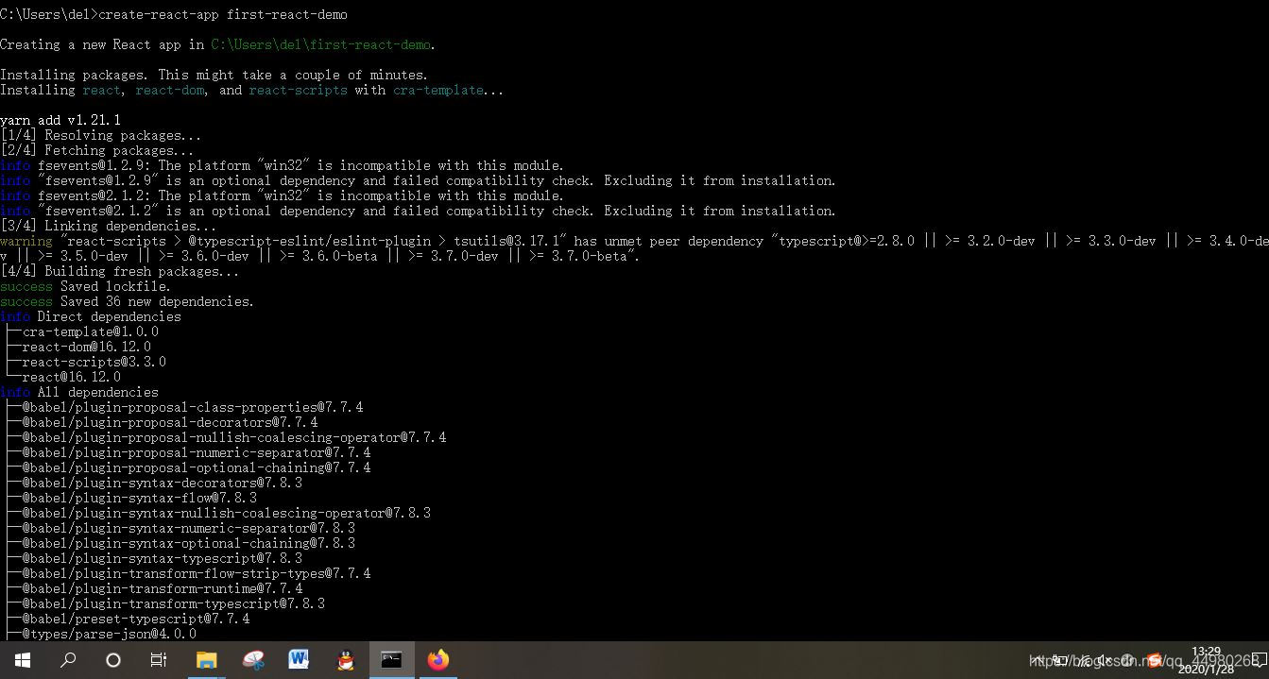Open File Explorer from taskbar
The width and height of the screenshot is (1269, 679).
[x=207, y=660]
